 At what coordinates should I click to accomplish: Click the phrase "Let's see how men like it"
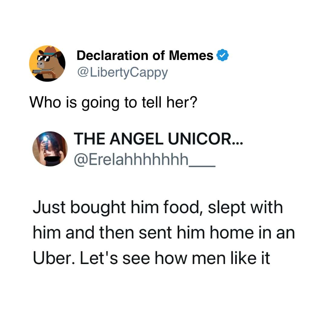(x=175, y=258)
